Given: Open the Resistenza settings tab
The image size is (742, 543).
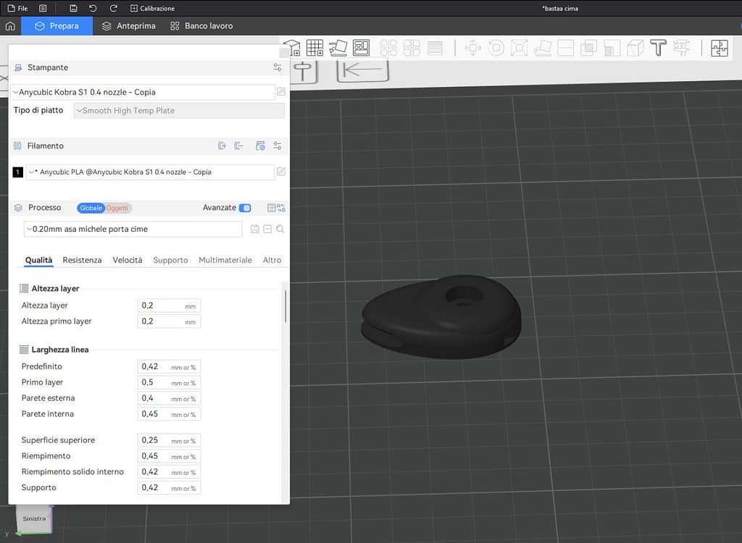Looking at the screenshot, I should pos(82,260).
